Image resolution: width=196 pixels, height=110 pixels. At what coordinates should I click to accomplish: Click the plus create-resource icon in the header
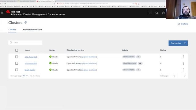point(163,13)
